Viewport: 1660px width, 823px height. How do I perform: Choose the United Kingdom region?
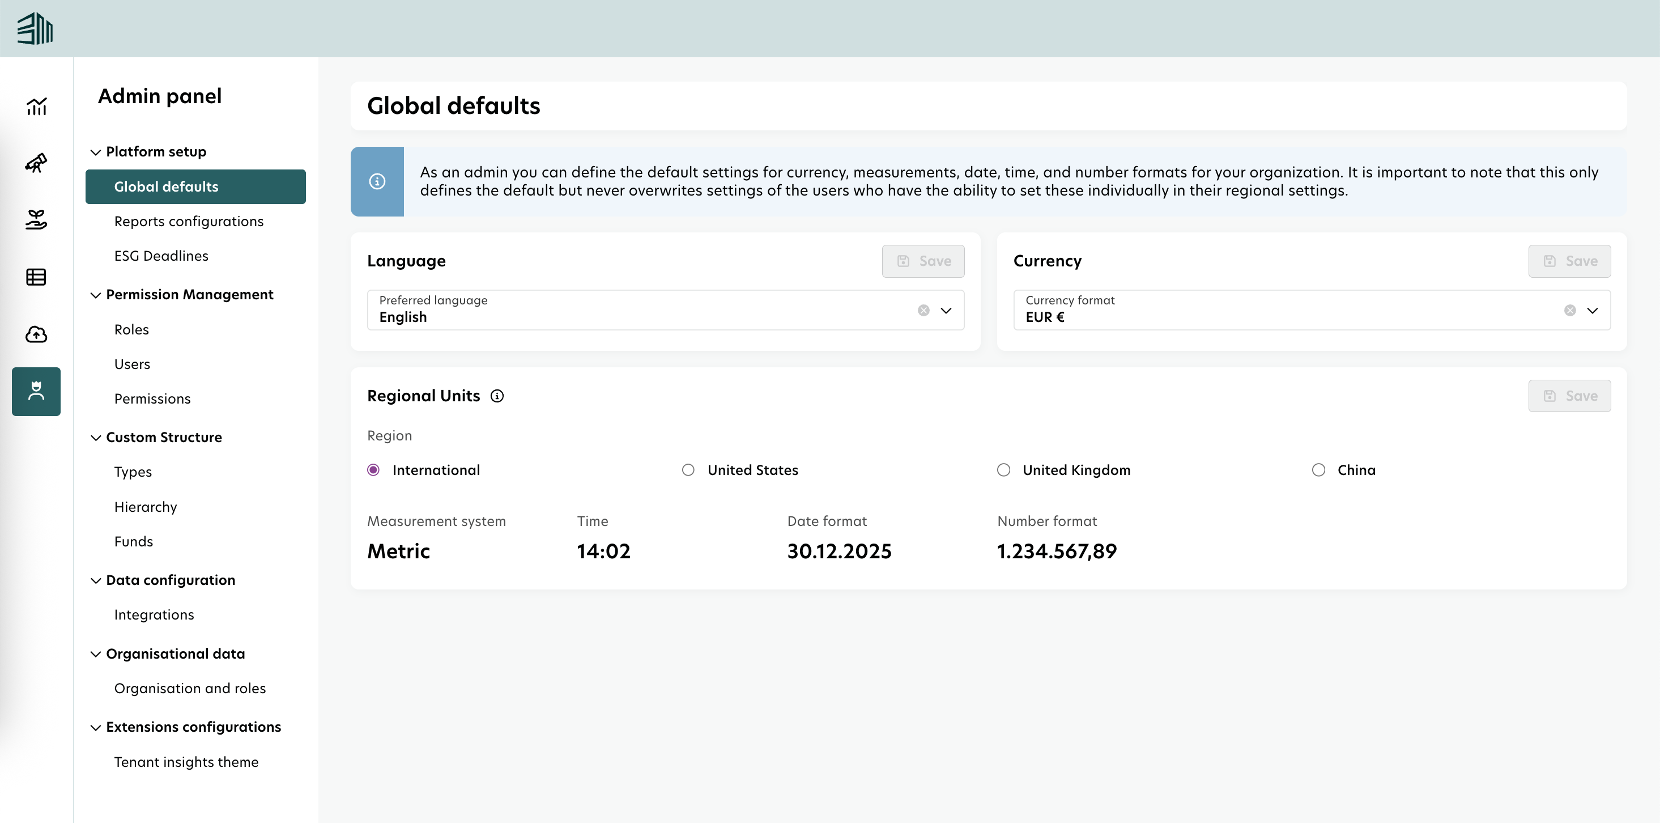click(x=1003, y=470)
